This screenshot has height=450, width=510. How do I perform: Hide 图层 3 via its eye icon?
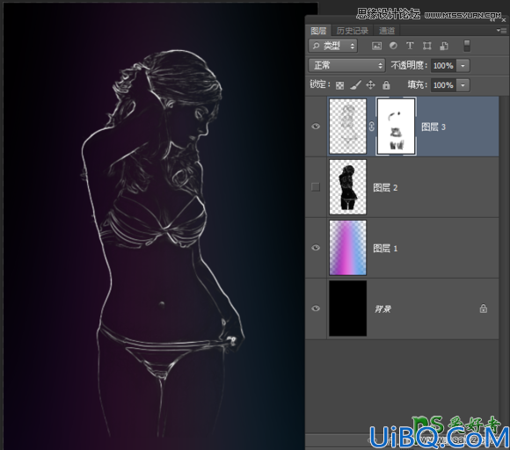pos(316,127)
